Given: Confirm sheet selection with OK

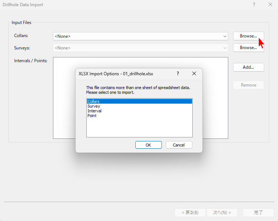Looking at the screenshot, I should click(x=148, y=145).
